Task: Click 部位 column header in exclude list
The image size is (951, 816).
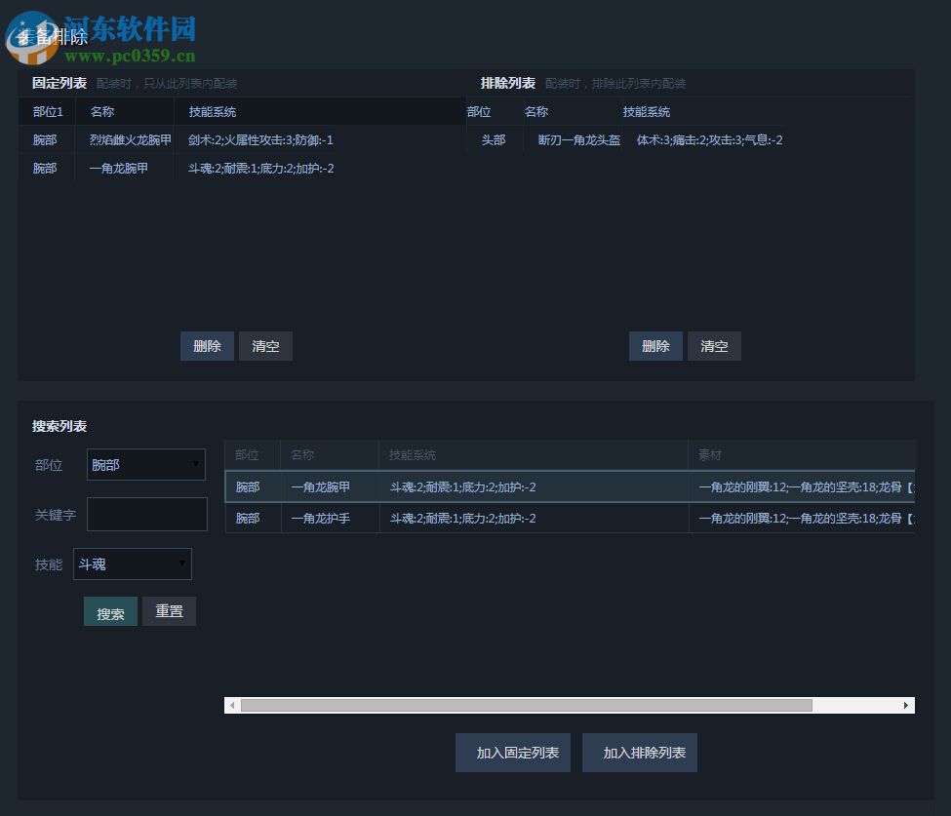Action: click(x=479, y=111)
